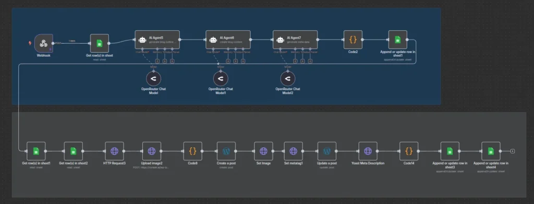Screen dimensions: 534x204
Task: Open the OpenRouter Chat Model2 node
Action: (x=288, y=79)
